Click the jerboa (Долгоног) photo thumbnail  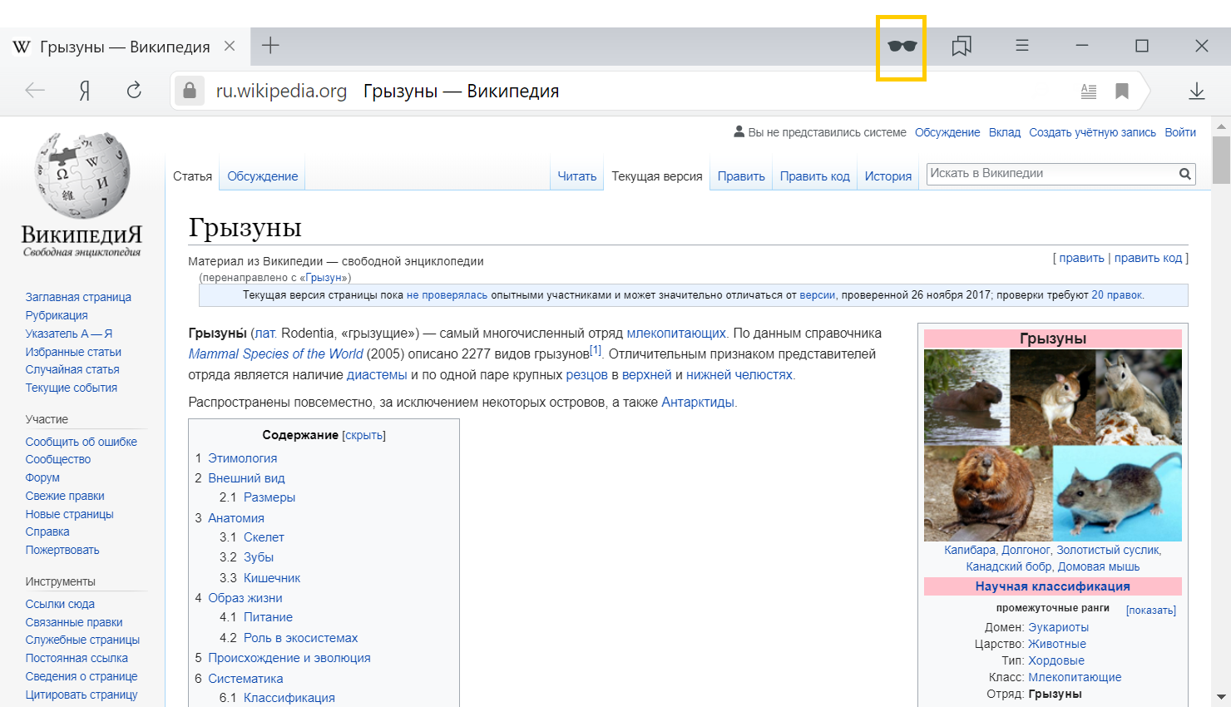pyautogui.click(x=1052, y=397)
